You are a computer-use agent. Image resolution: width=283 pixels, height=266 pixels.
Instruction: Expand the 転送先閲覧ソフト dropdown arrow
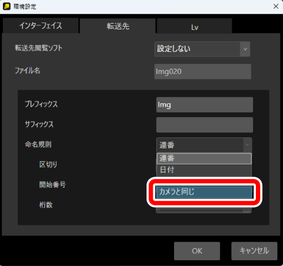tap(245, 49)
